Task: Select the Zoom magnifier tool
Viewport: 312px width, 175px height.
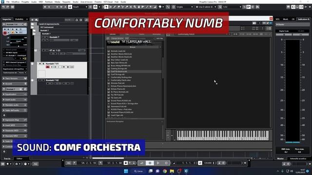Action: coord(135,7)
